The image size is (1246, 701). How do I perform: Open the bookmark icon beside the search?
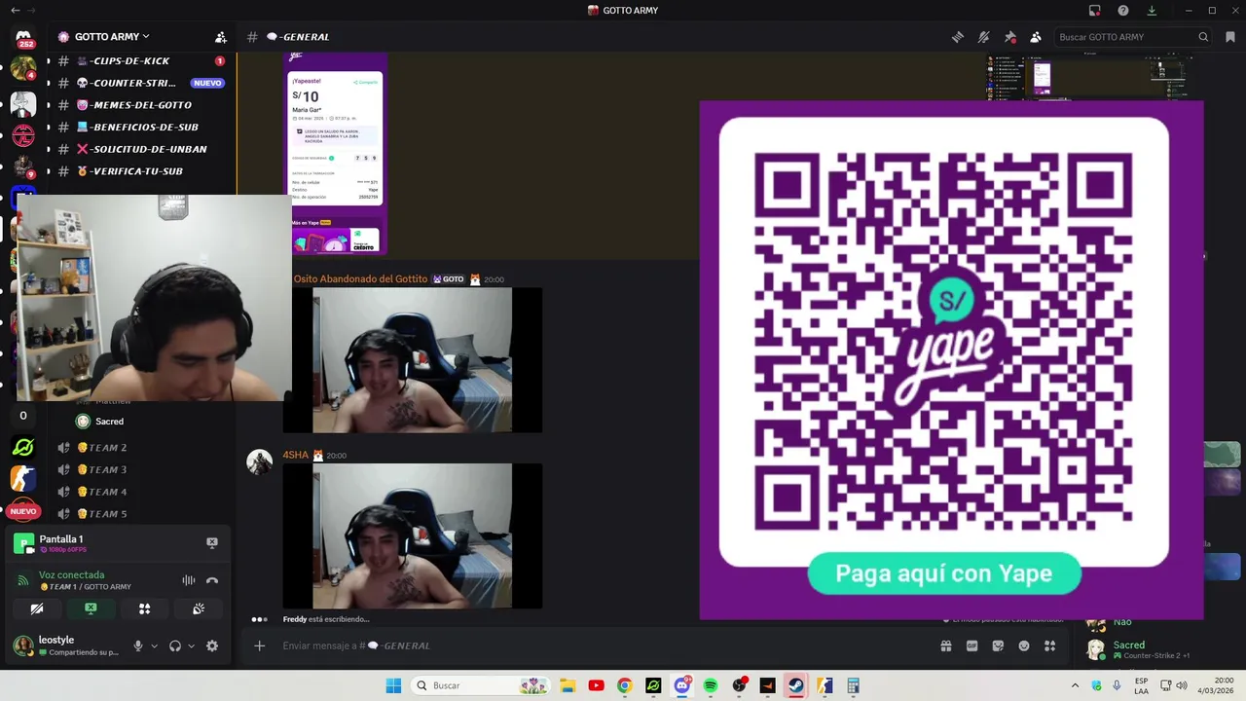point(1230,37)
